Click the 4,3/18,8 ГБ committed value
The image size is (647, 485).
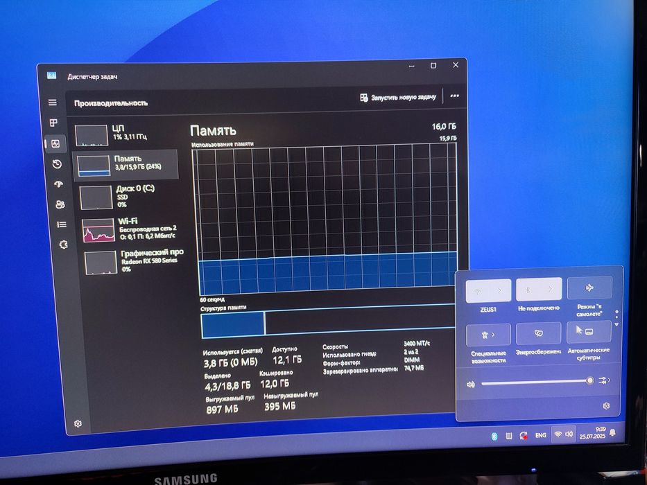pos(227,386)
